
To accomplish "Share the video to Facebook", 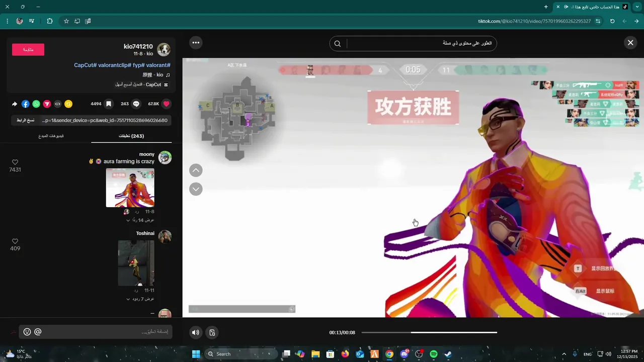I will pyautogui.click(x=26, y=104).
